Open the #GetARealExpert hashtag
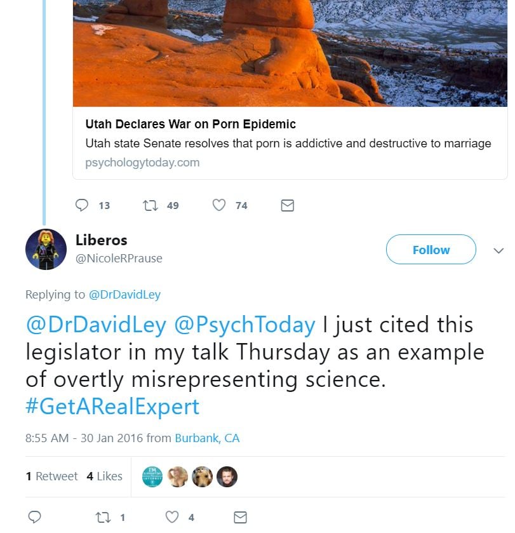This screenshot has height=533, width=515. [112, 406]
